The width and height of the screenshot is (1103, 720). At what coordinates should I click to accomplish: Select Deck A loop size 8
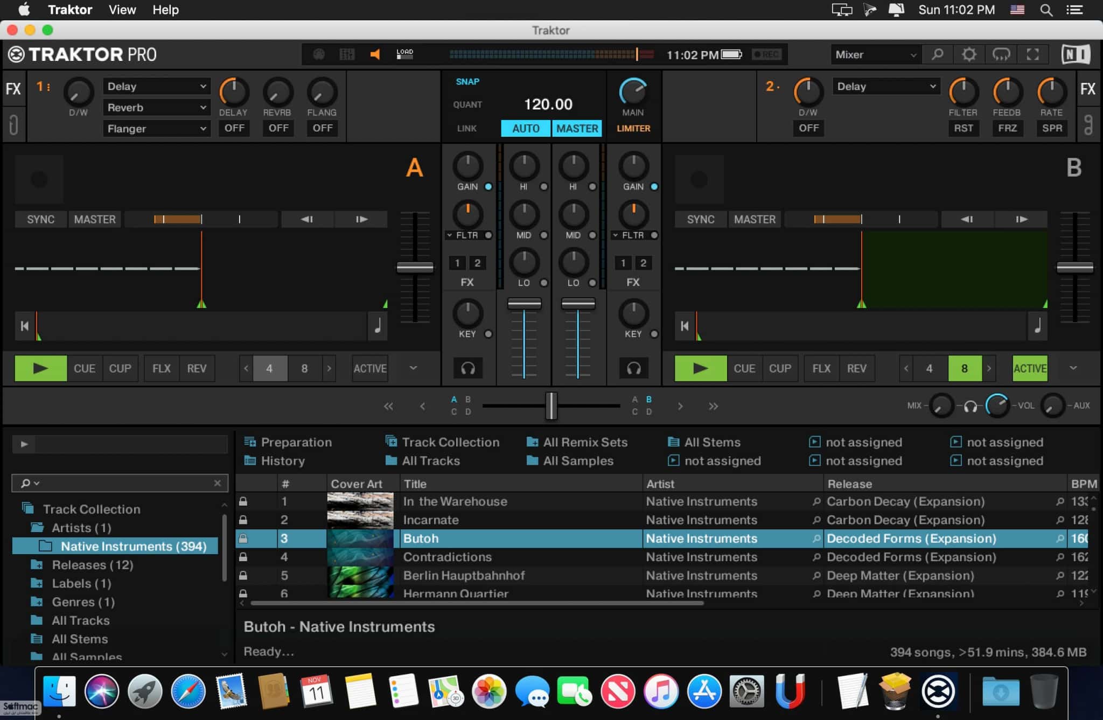(304, 368)
